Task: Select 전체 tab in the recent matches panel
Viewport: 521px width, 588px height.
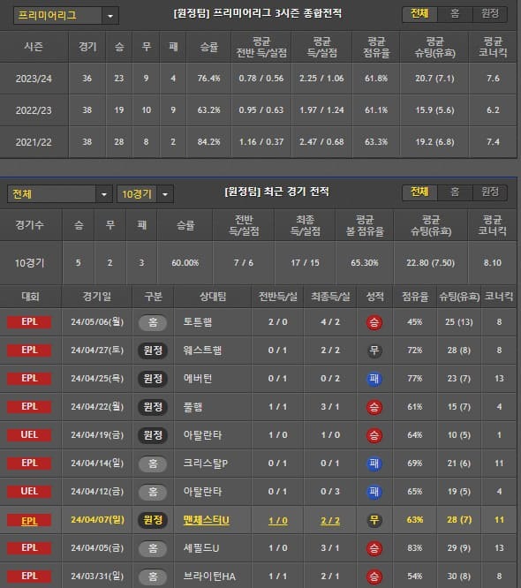Action: click(419, 192)
